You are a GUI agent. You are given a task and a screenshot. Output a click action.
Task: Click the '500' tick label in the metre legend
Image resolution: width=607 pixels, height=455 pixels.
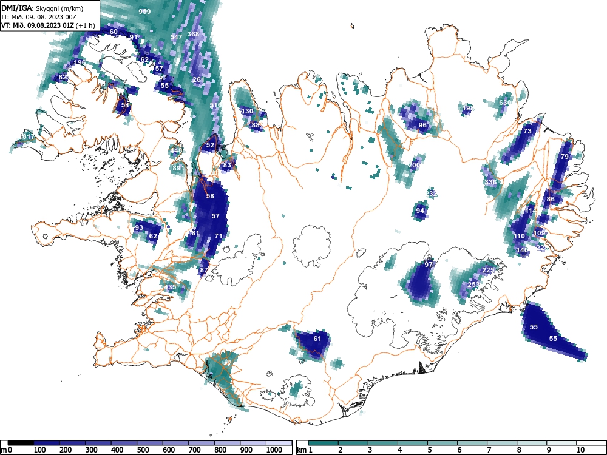click(143, 450)
